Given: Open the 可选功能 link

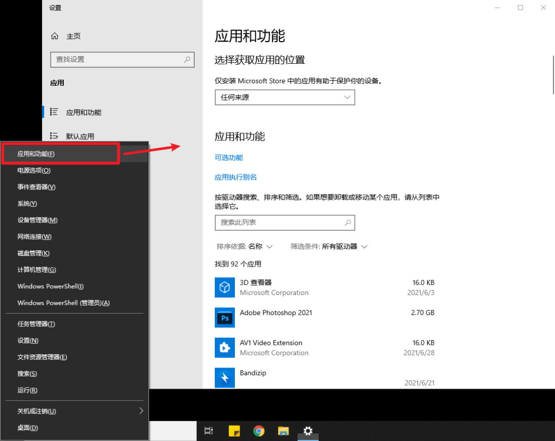Looking at the screenshot, I should coord(229,157).
